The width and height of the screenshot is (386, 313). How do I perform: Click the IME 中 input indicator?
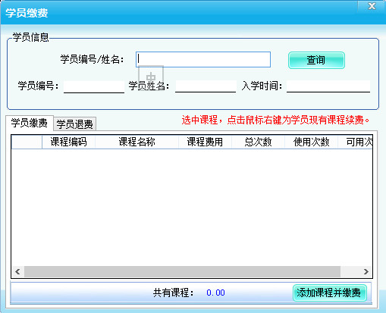point(151,77)
